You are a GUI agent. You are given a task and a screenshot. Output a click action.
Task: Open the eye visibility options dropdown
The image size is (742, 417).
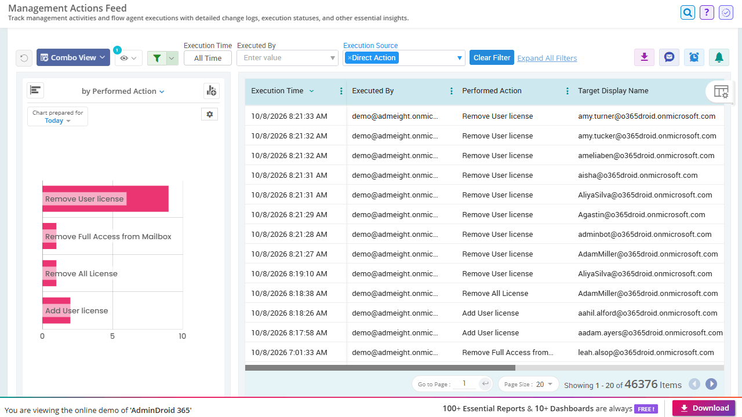129,58
